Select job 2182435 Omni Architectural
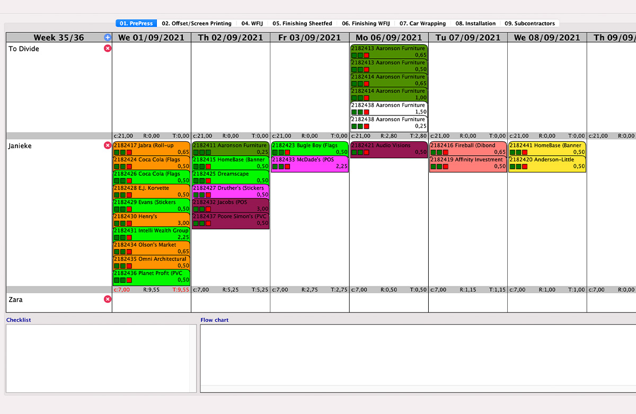 click(x=152, y=262)
